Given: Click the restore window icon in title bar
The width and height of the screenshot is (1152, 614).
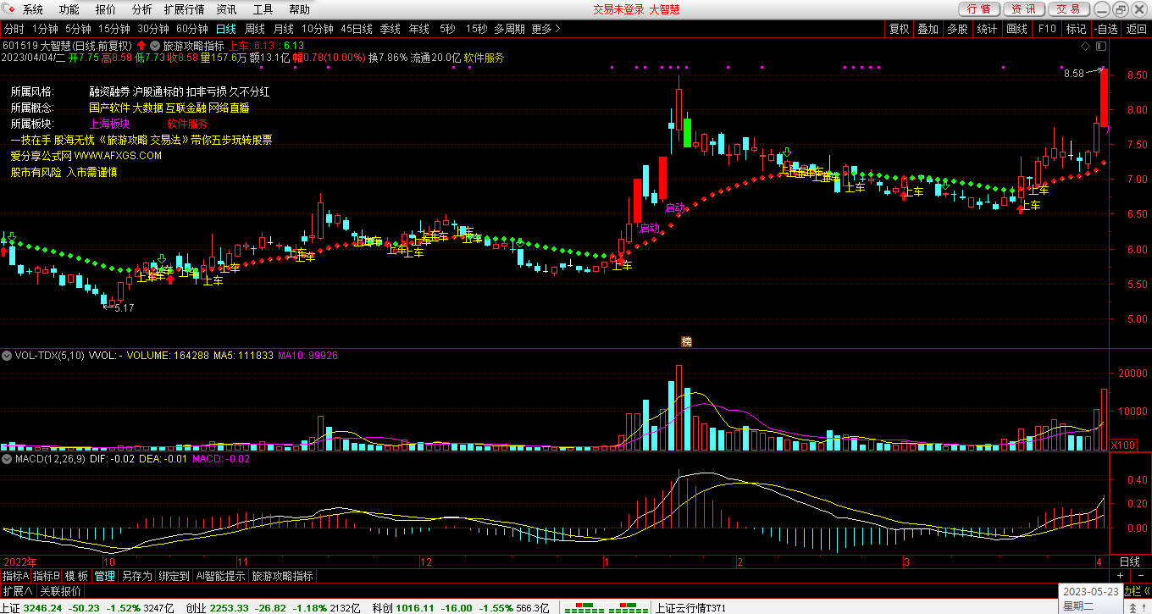Looking at the screenshot, I should tap(1119, 9).
